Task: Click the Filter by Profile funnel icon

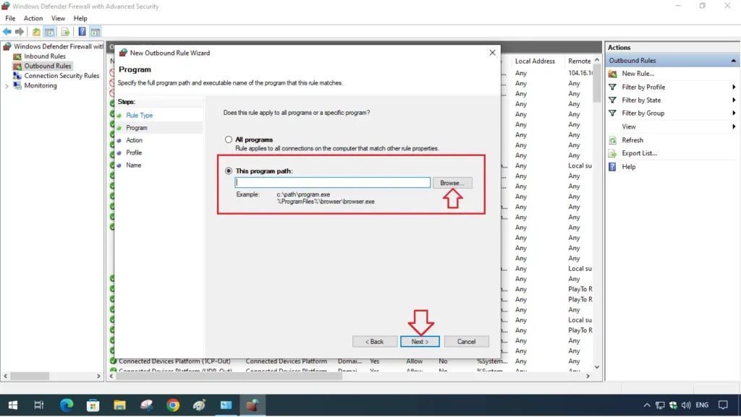Action: (614, 87)
